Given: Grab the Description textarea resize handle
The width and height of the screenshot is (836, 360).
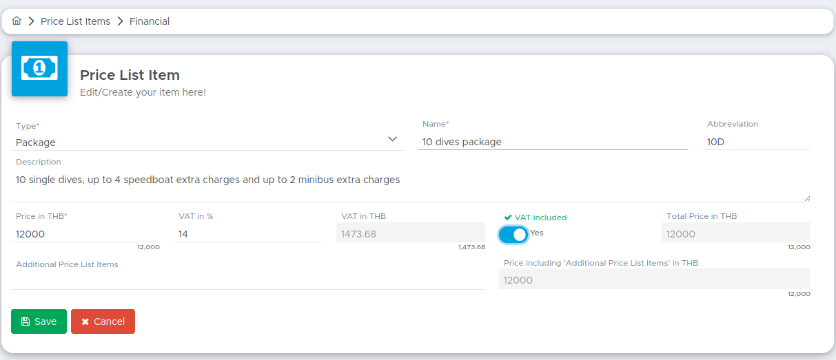Looking at the screenshot, I should coord(806,198).
